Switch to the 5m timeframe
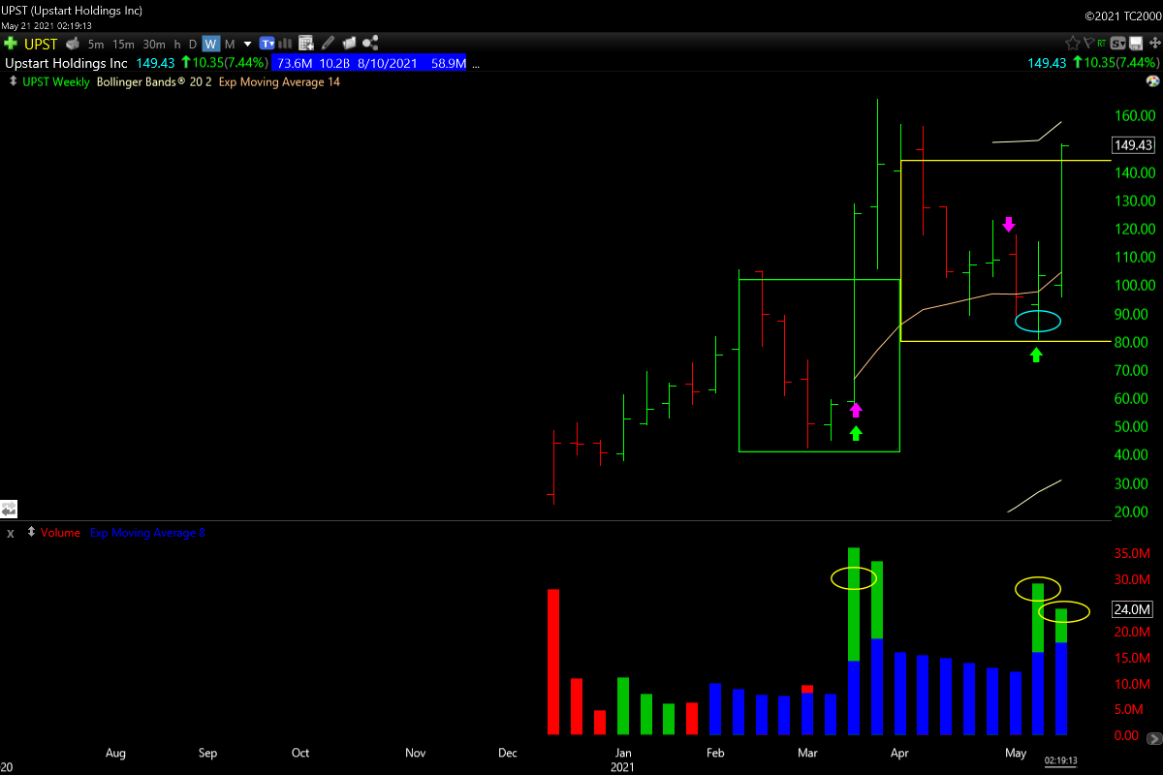This screenshot has height=775, width=1163. click(96, 44)
